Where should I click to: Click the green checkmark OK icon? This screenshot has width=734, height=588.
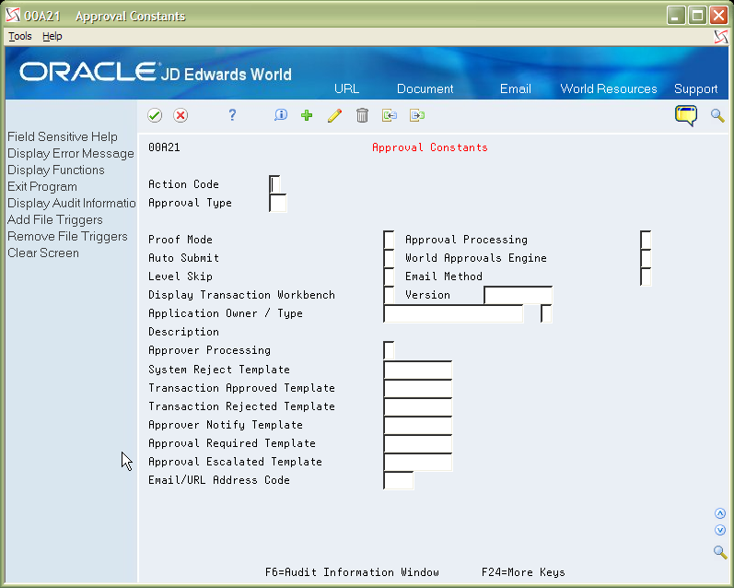click(x=155, y=115)
